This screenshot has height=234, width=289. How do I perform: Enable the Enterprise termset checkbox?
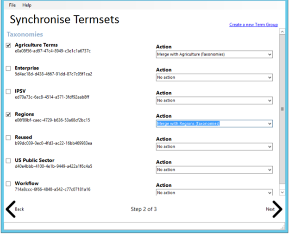[8, 69]
